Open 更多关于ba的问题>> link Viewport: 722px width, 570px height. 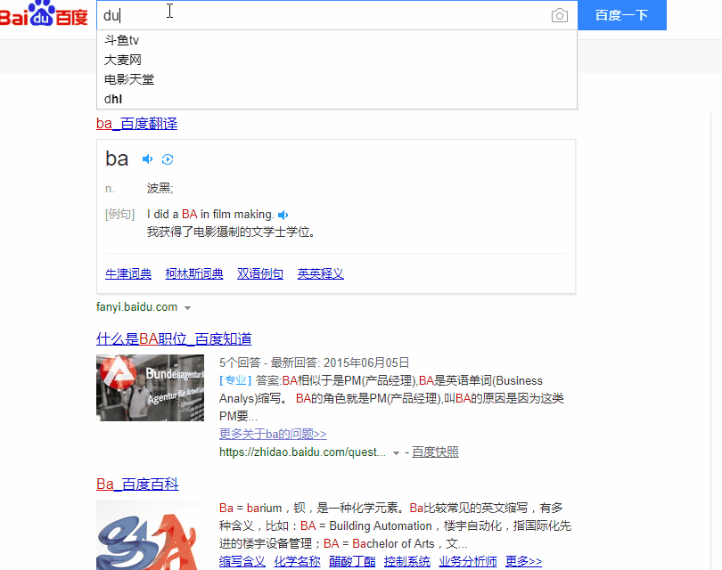[273, 434]
